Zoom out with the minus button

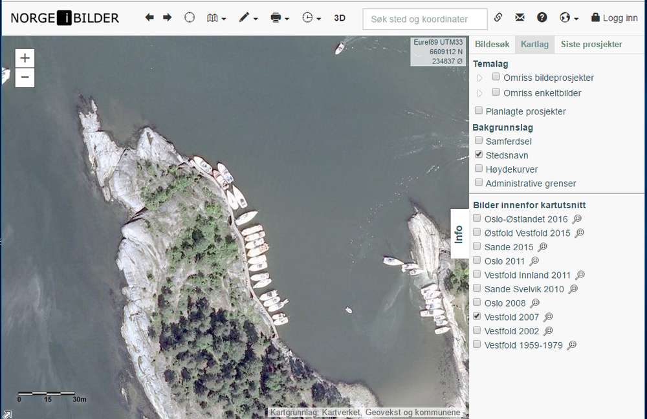pos(25,77)
